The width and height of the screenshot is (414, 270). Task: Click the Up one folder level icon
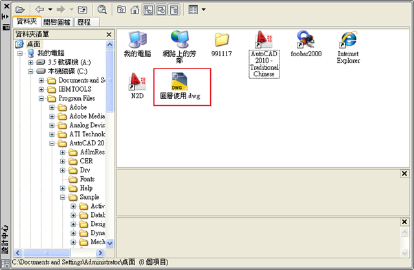click(x=83, y=10)
